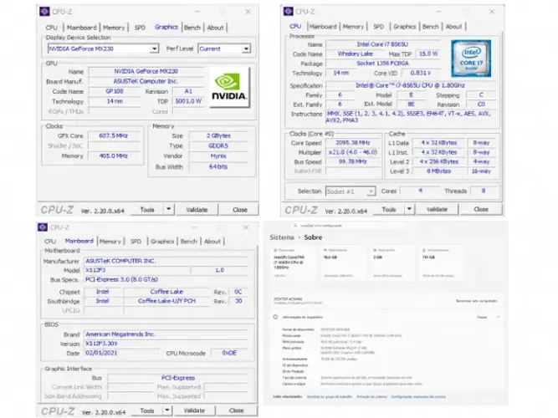Click Level 3 cache value 8 MBytes
Viewport: 558px width, 418px height.
coord(438,171)
